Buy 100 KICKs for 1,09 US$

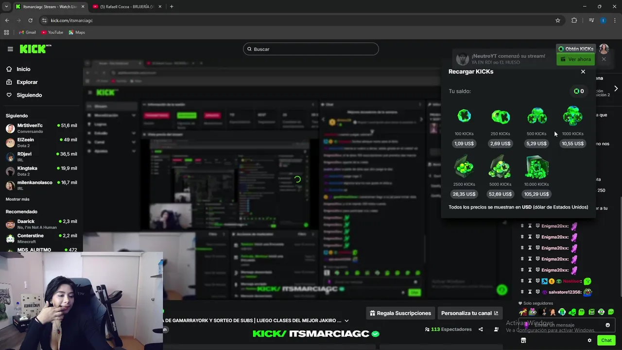click(464, 143)
